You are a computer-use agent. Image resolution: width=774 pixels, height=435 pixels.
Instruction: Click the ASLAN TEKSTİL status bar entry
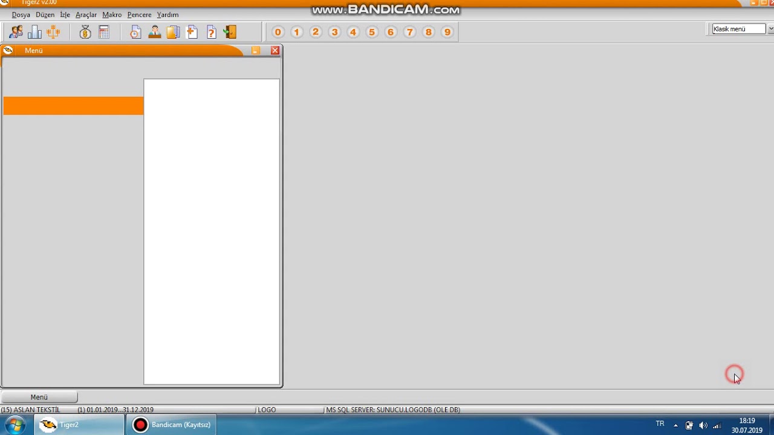31,410
